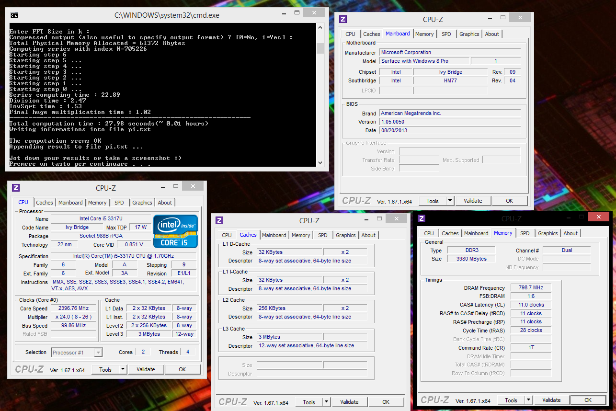This screenshot has width=616, height=411.
Task: Click Tools button in the CPU window
Action: pos(105,369)
